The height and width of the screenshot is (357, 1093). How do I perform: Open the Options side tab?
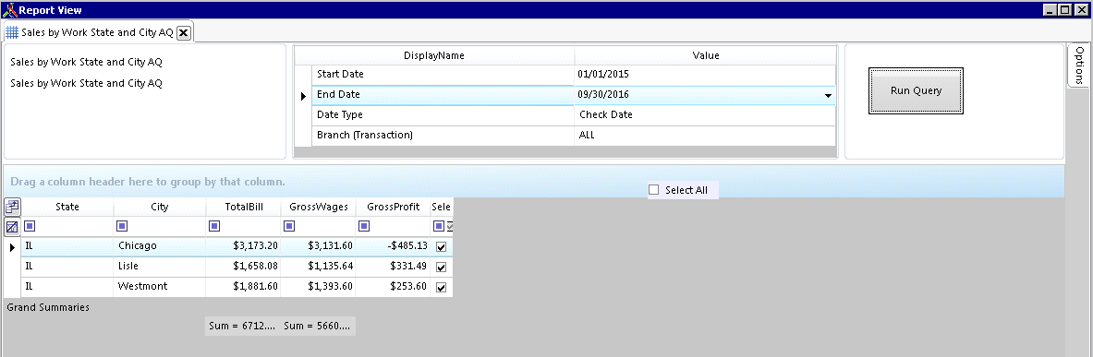click(x=1079, y=65)
